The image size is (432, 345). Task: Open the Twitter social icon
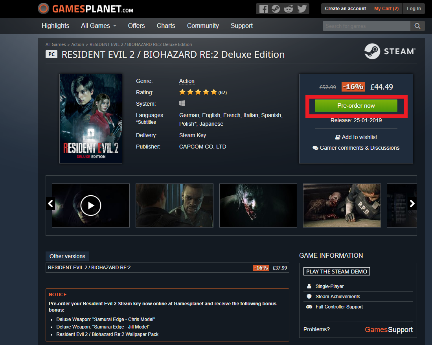click(x=301, y=9)
